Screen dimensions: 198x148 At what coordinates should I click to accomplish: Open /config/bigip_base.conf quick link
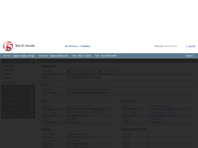pyautogui.click(x=164, y=109)
